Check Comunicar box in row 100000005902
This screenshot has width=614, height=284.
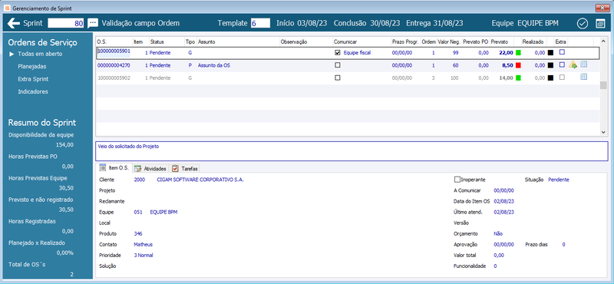pyautogui.click(x=338, y=78)
